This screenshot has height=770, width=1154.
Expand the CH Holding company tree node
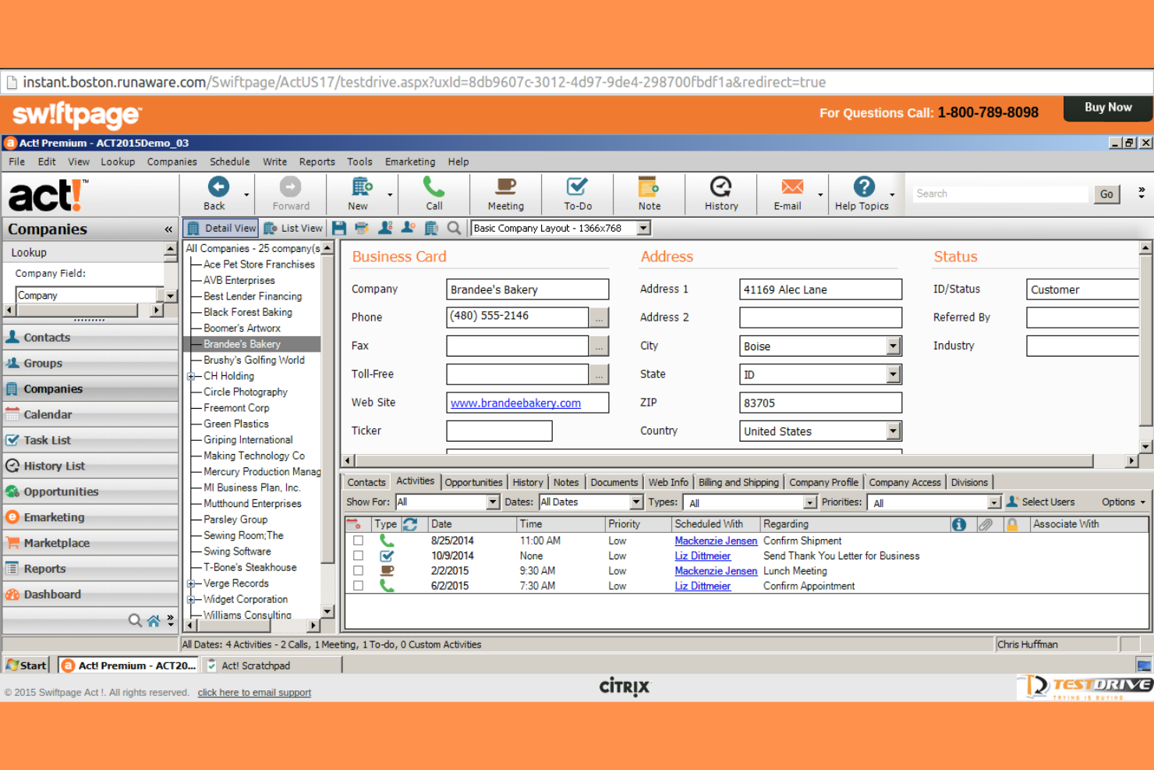tap(190, 375)
